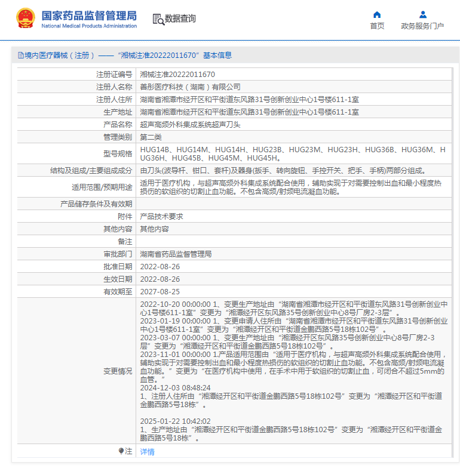Click the 数据查询 magnifier icon
The width and height of the screenshot is (460, 468).
click(x=158, y=19)
